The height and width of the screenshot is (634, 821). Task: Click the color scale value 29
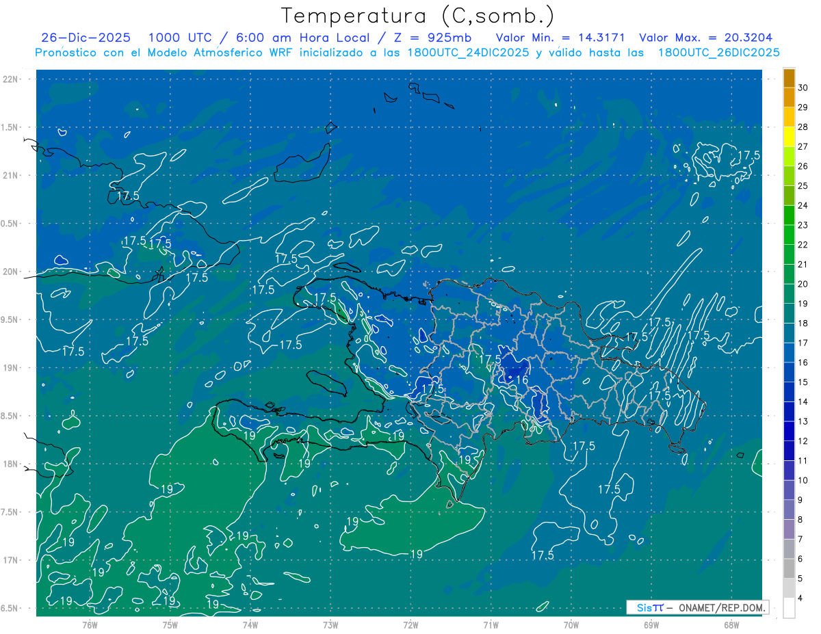point(803,107)
